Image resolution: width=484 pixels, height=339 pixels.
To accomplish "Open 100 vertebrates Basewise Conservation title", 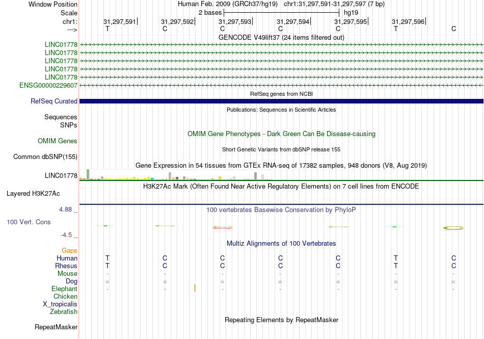I will [281, 210].
